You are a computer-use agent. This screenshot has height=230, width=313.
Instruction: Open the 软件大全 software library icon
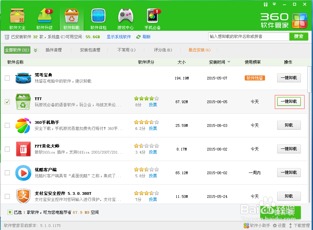tap(17, 19)
